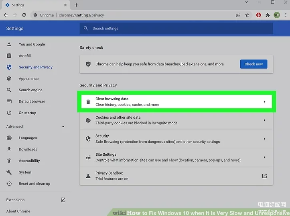The width and height of the screenshot is (290, 216).
Task: Collapse the Advanced section
Action: tap(63, 126)
